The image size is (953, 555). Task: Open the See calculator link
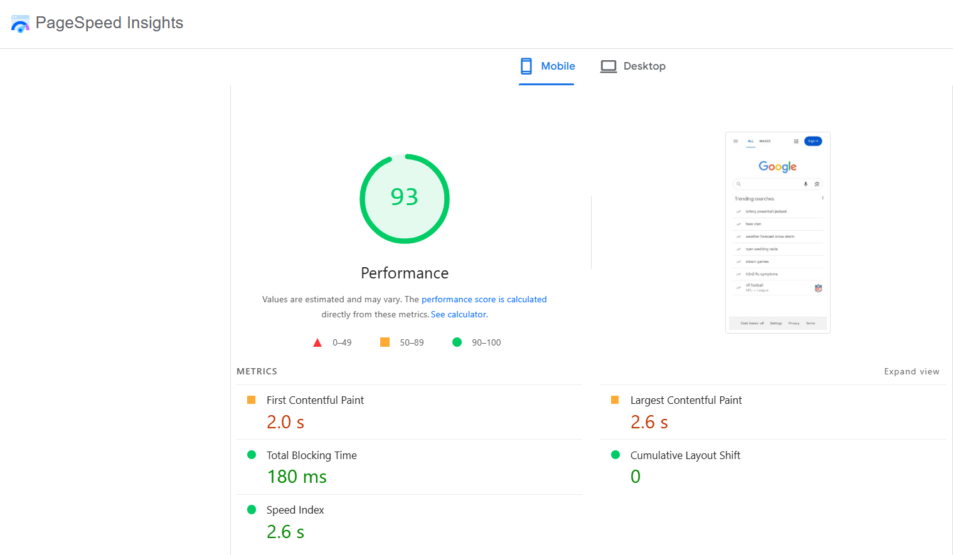(459, 314)
